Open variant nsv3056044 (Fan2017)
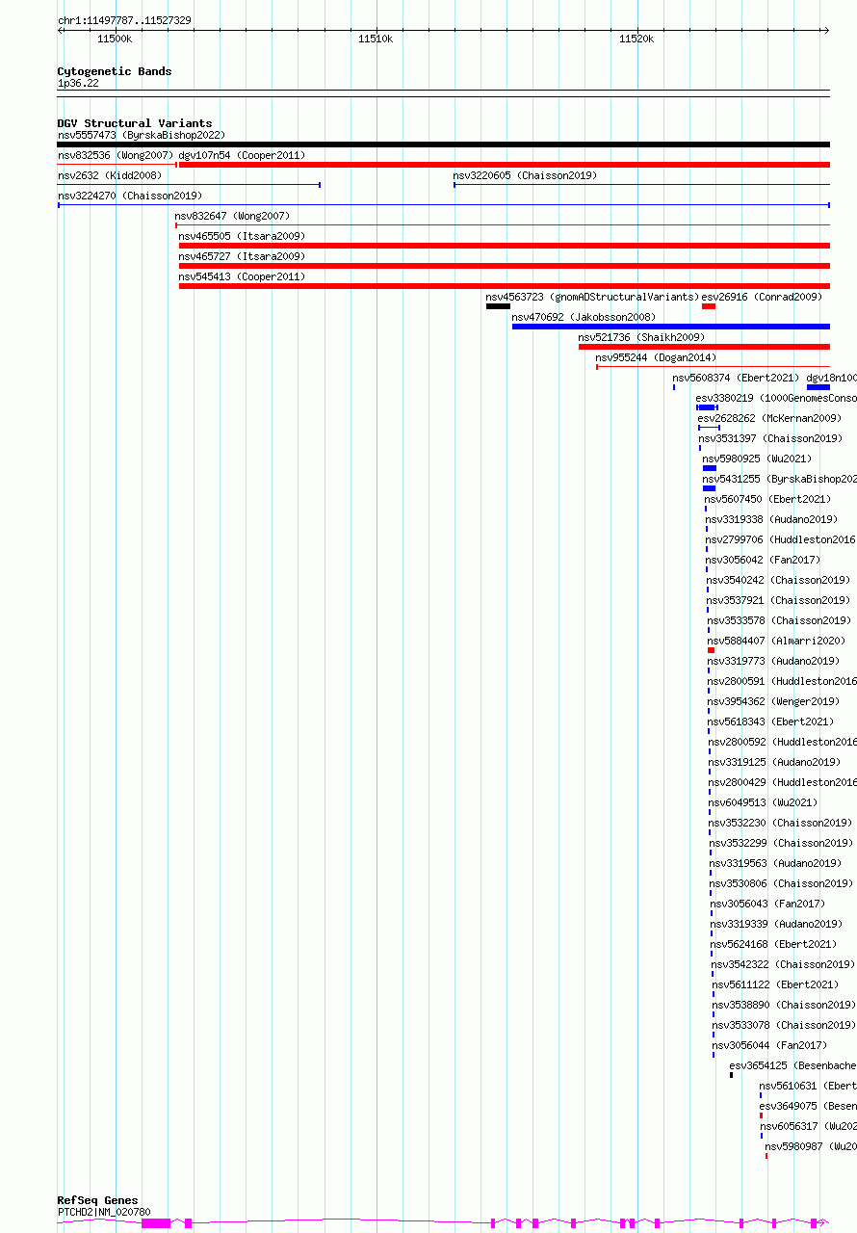Screen dimensions: 857x1233 [x=770, y=1045]
